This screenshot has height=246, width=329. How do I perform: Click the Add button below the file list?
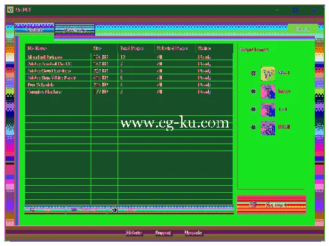[45, 210]
